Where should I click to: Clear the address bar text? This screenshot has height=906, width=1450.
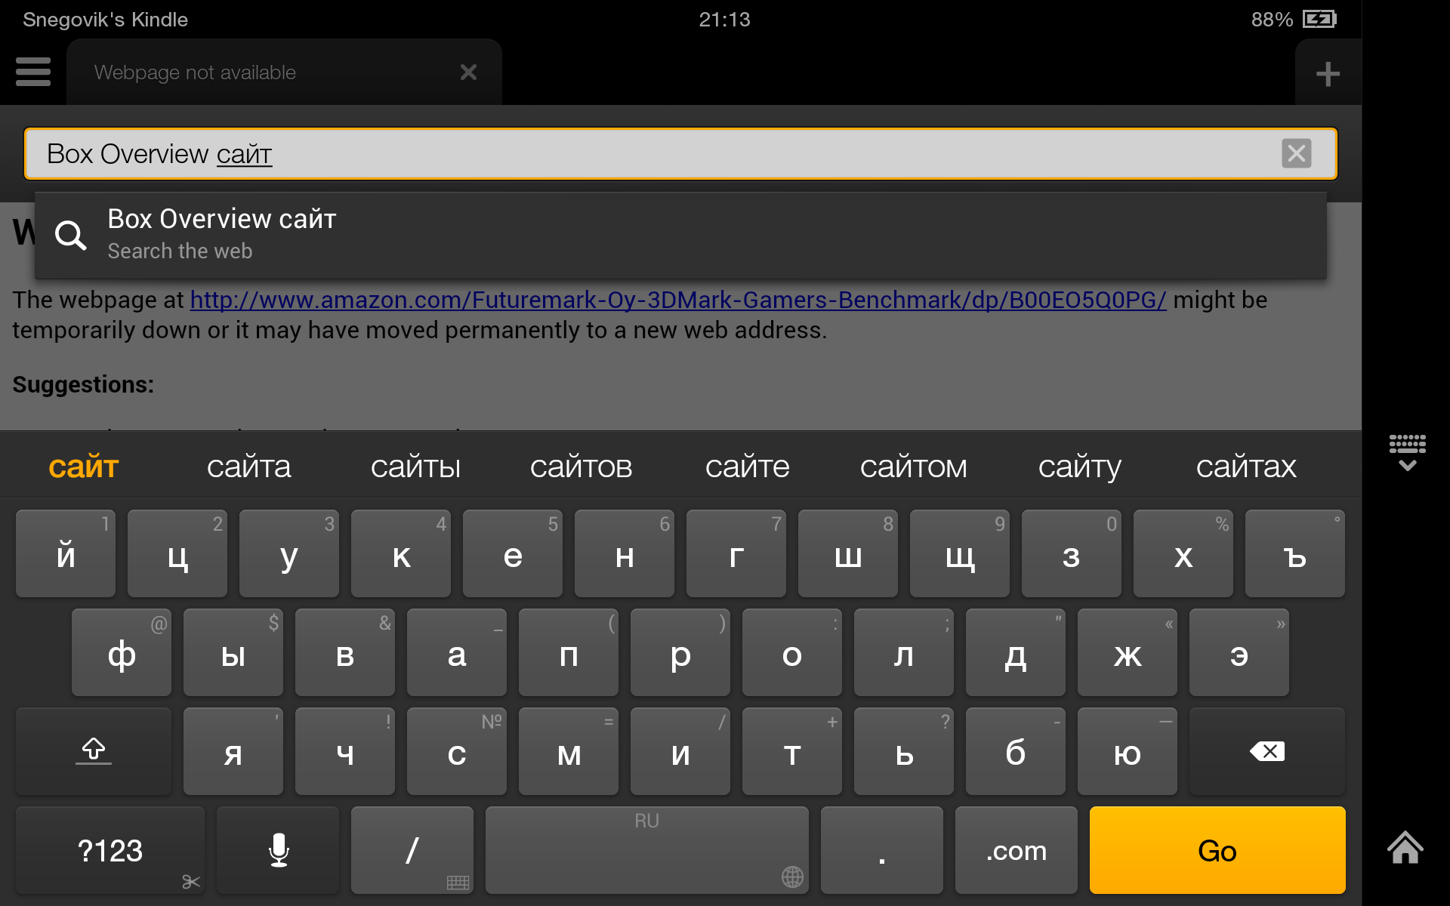coord(1296,154)
